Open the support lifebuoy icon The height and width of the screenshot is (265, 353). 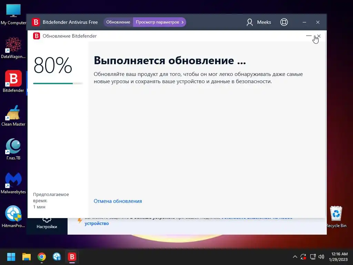284,22
